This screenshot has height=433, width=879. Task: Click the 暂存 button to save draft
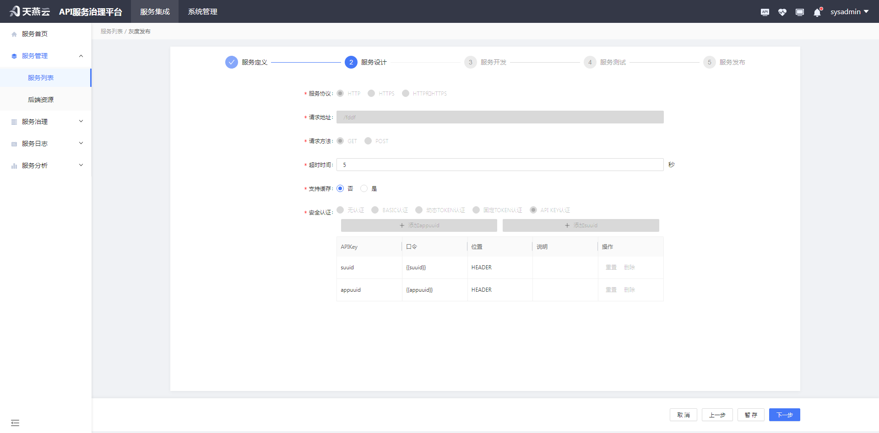pyautogui.click(x=751, y=415)
